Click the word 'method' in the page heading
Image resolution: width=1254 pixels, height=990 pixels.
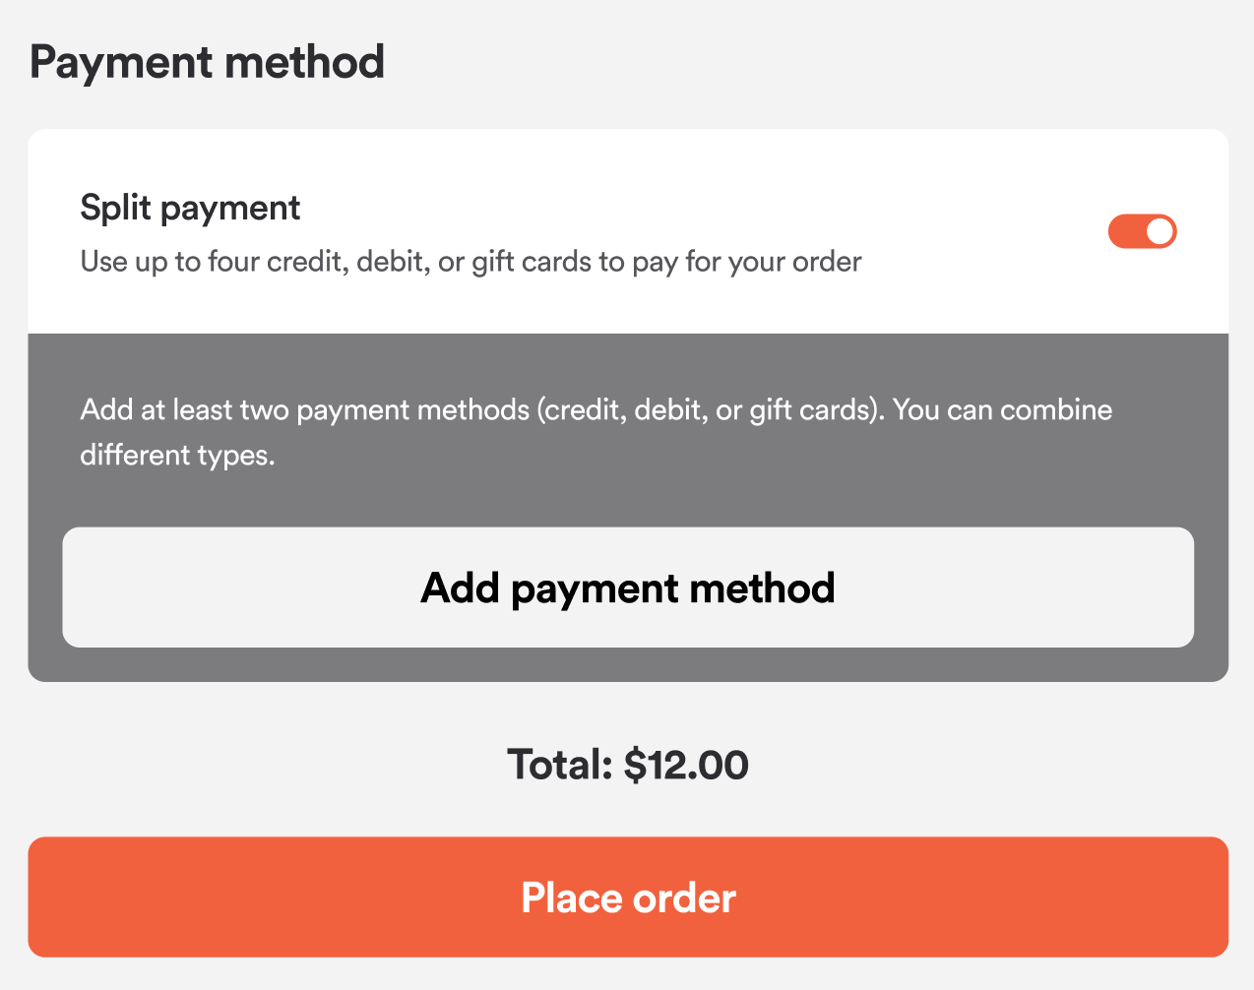(x=304, y=62)
